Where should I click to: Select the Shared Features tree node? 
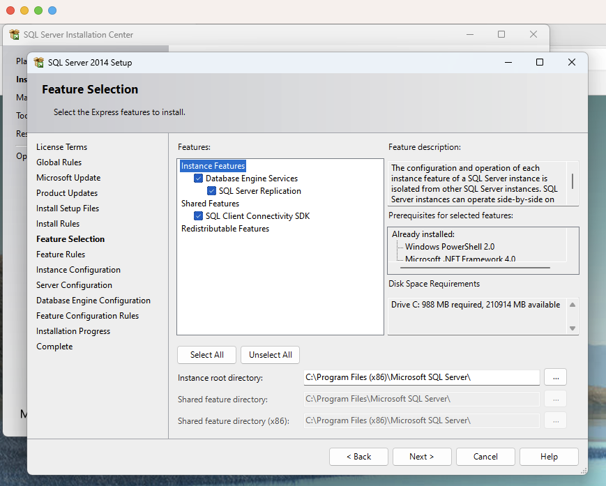[x=210, y=203]
